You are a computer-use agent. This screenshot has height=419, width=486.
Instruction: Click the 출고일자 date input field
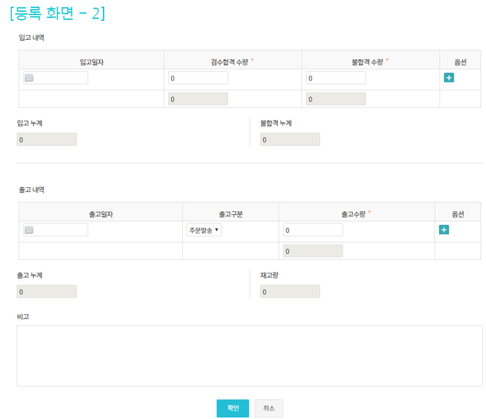61,230
